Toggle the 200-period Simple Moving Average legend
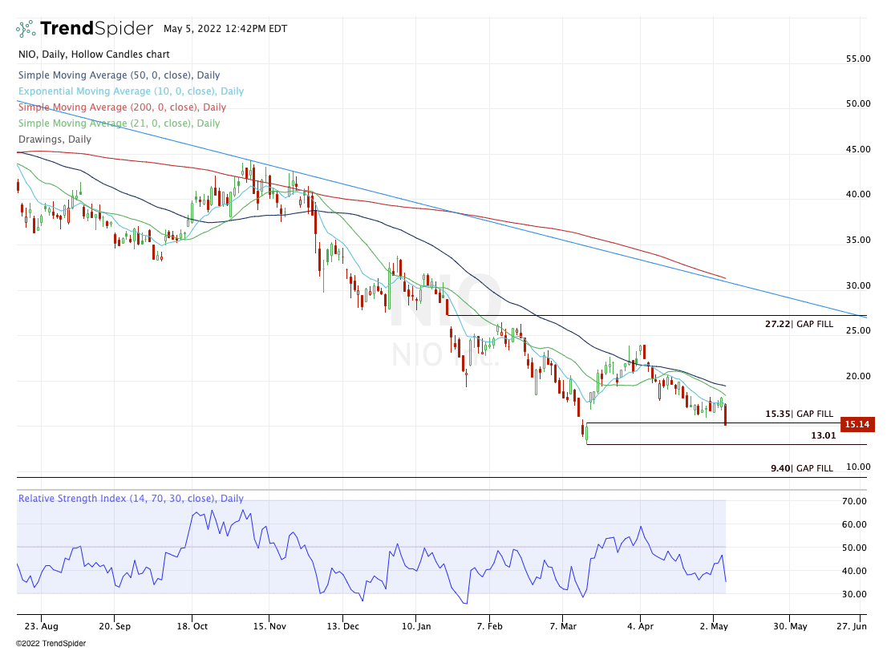 point(121,107)
